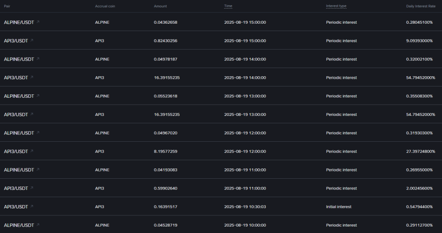The height and width of the screenshot is (233, 442).
Task: Open external link icon for API3/USDT at 11:00:00
Action: (x=32, y=188)
